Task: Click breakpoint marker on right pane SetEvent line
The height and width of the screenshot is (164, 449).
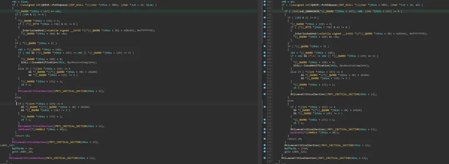Action: tap(264, 132)
